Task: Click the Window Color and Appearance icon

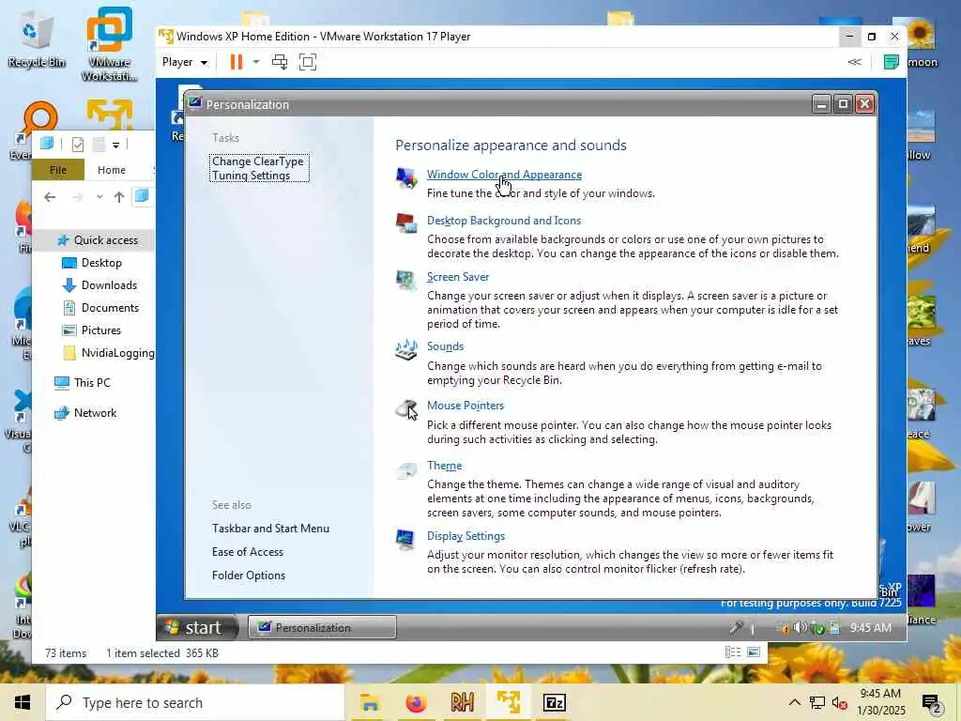Action: 405,178
